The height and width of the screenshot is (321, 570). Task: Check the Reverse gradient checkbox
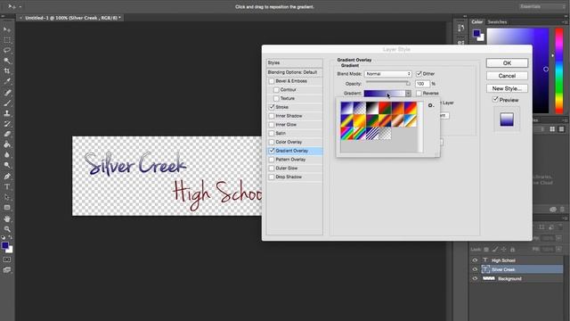[419, 94]
